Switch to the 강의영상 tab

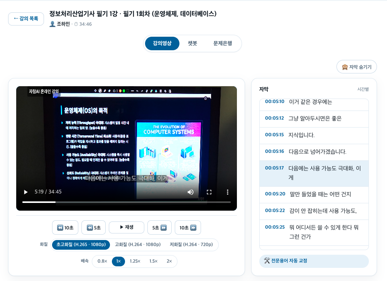coord(162,44)
